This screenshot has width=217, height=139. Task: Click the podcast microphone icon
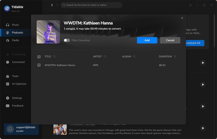click(x=8, y=32)
